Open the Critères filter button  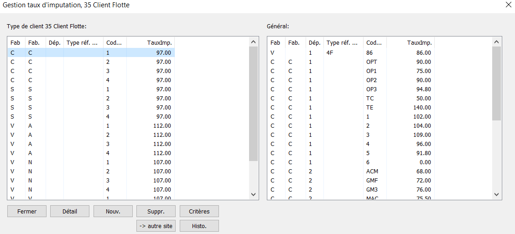[x=199, y=211]
